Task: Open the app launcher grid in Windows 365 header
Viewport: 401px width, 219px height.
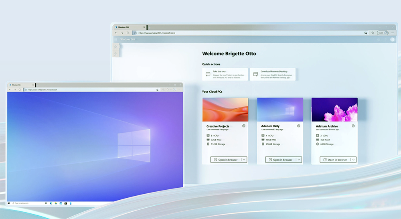Action: (115, 39)
